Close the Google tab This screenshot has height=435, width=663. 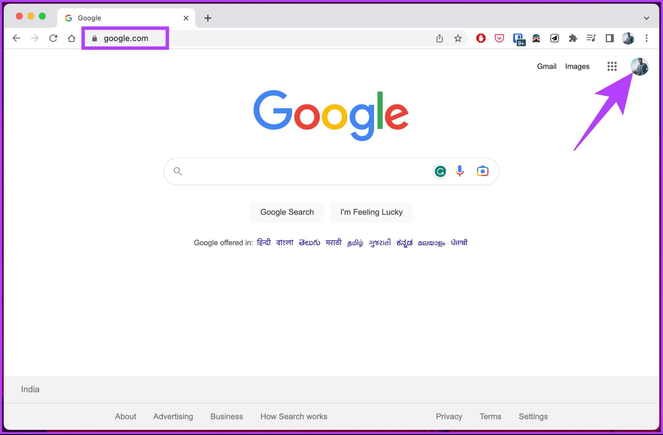[x=186, y=18]
